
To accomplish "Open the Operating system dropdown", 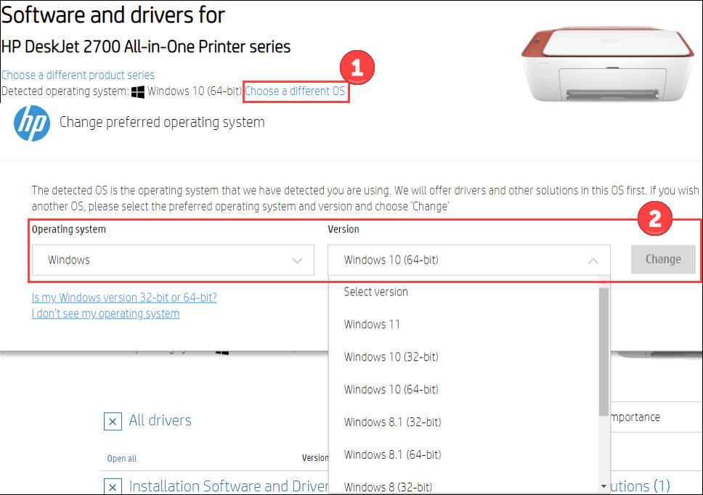I will click(x=171, y=260).
